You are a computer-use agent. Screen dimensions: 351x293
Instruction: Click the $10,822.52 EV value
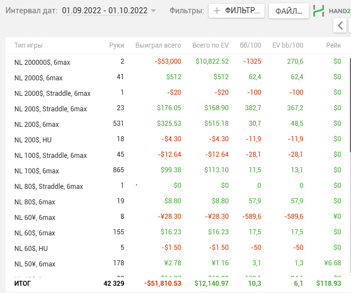(x=212, y=61)
